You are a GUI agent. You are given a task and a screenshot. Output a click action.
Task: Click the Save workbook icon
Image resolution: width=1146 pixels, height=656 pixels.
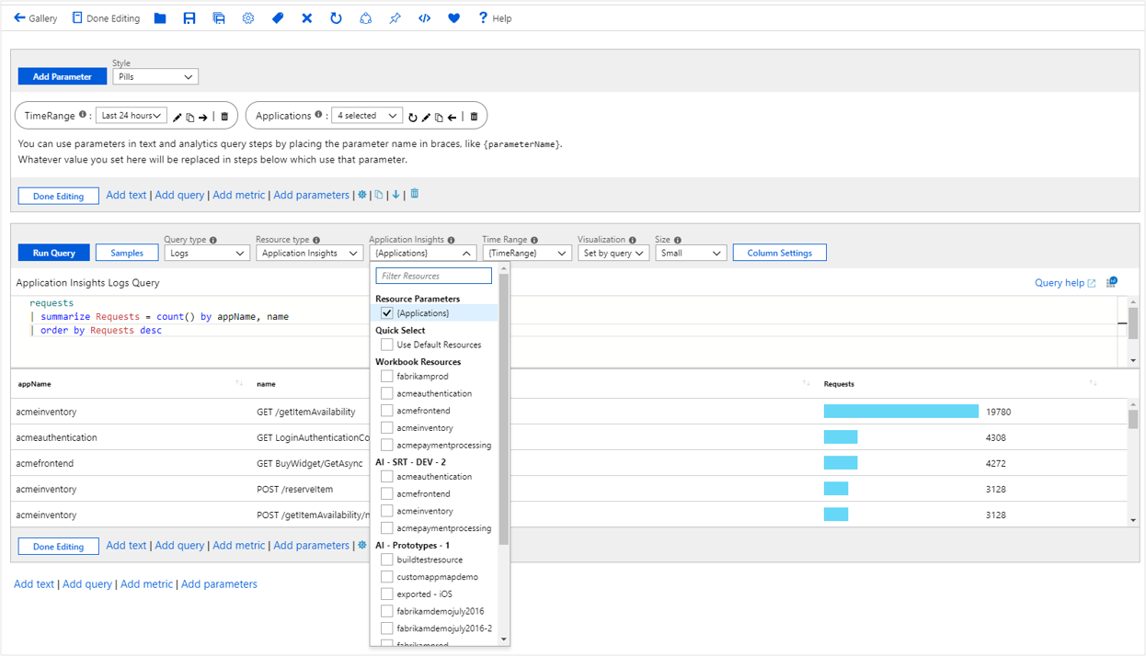tap(189, 18)
